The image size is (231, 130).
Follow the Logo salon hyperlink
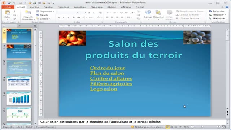pyautogui.click(x=104, y=89)
